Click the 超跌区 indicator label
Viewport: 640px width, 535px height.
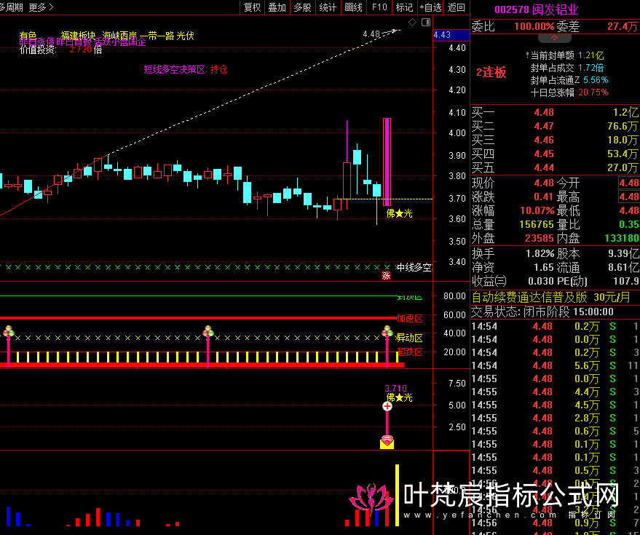pyautogui.click(x=410, y=352)
